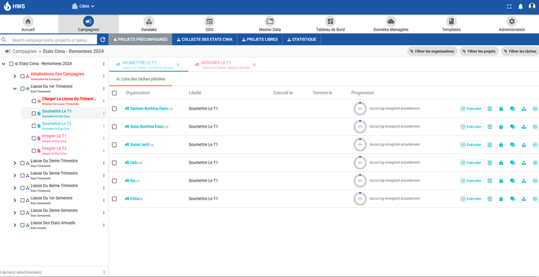539x277 pixels.
Task: Click the lock icon for Sanlam Burkina Faso
Action: pos(500,108)
